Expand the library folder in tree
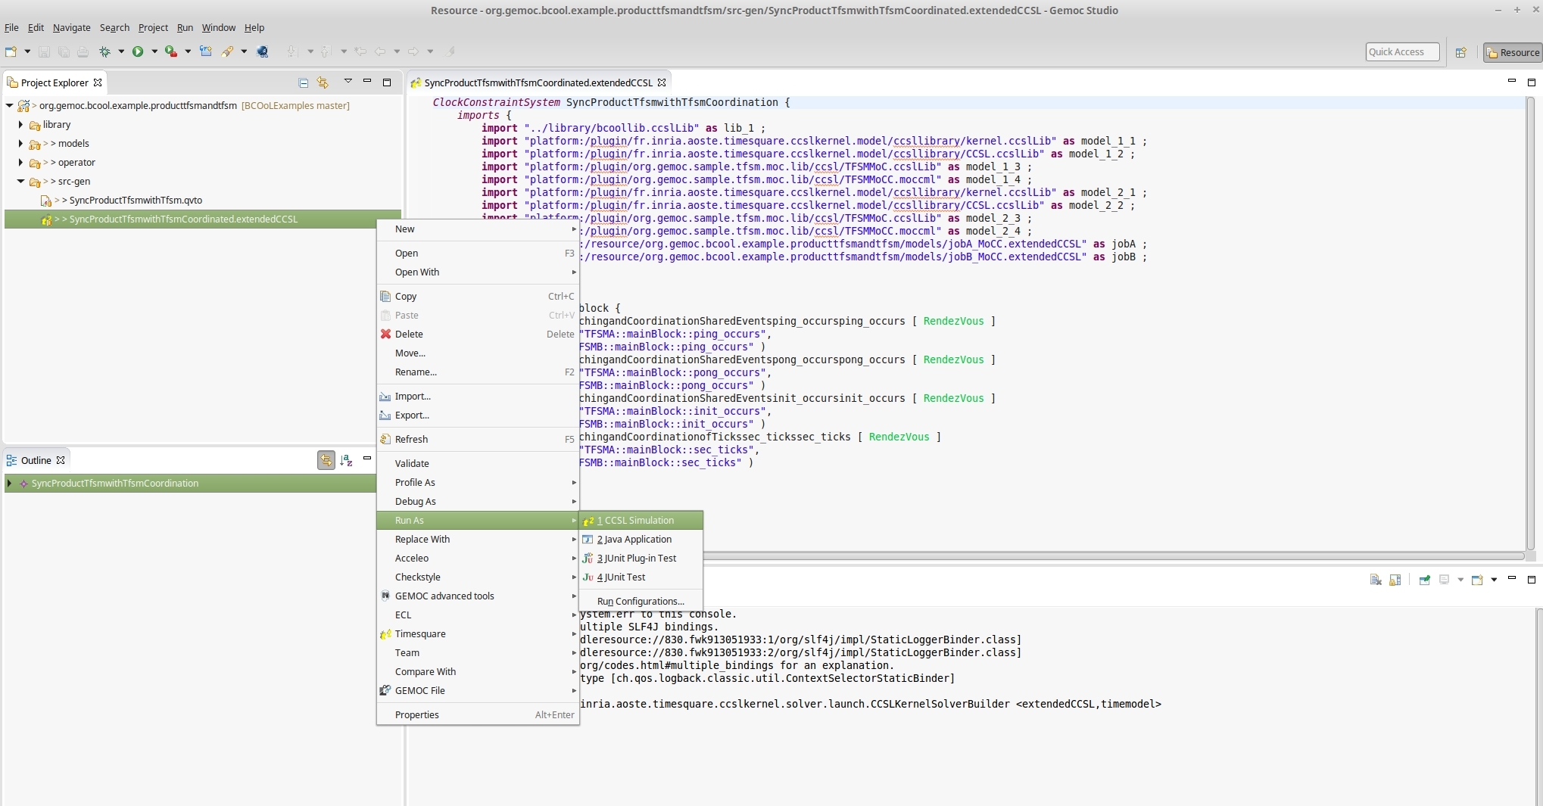The width and height of the screenshot is (1543, 806). point(20,124)
